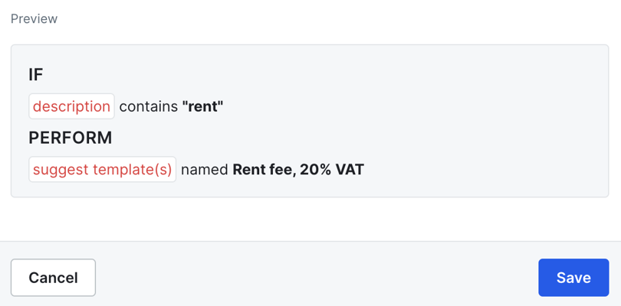Image resolution: width=621 pixels, height=306 pixels.
Task: Click the blank area right of 20% VAT
Action: (475, 169)
